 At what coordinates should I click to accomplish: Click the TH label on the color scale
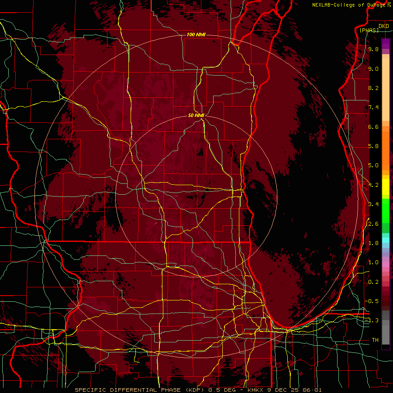click(x=375, y=340)
